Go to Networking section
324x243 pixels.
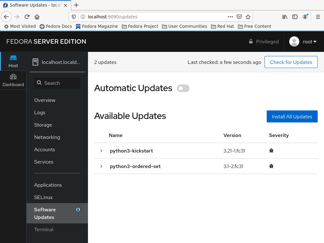pyautogui.click(x=47, y=137)
